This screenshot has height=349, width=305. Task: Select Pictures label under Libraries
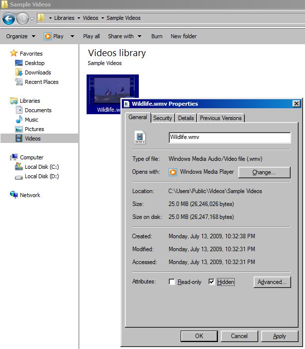(34, 129)
